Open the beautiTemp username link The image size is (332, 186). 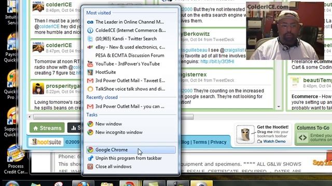click(x=317, y=80)
